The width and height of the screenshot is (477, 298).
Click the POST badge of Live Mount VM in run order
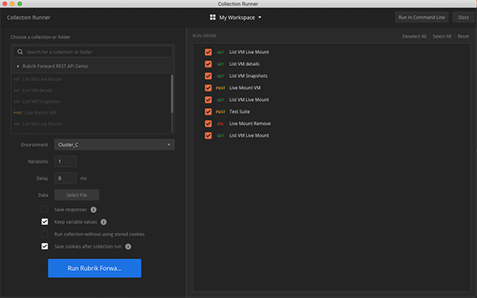[220, 88]
